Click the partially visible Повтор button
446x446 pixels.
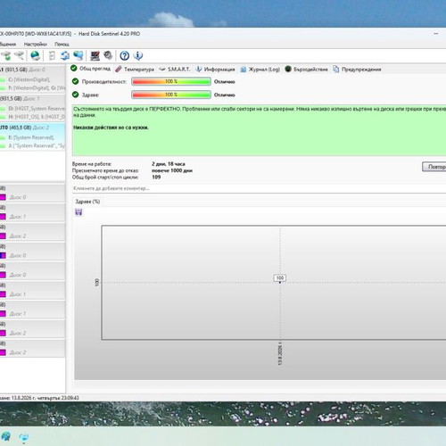click(x=434, y=167)
